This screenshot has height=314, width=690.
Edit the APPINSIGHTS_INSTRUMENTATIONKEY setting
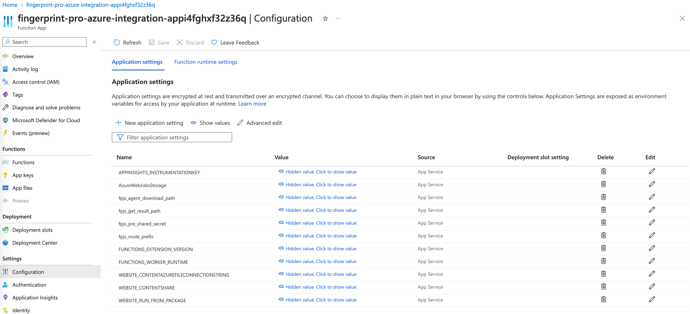(652, 171)
